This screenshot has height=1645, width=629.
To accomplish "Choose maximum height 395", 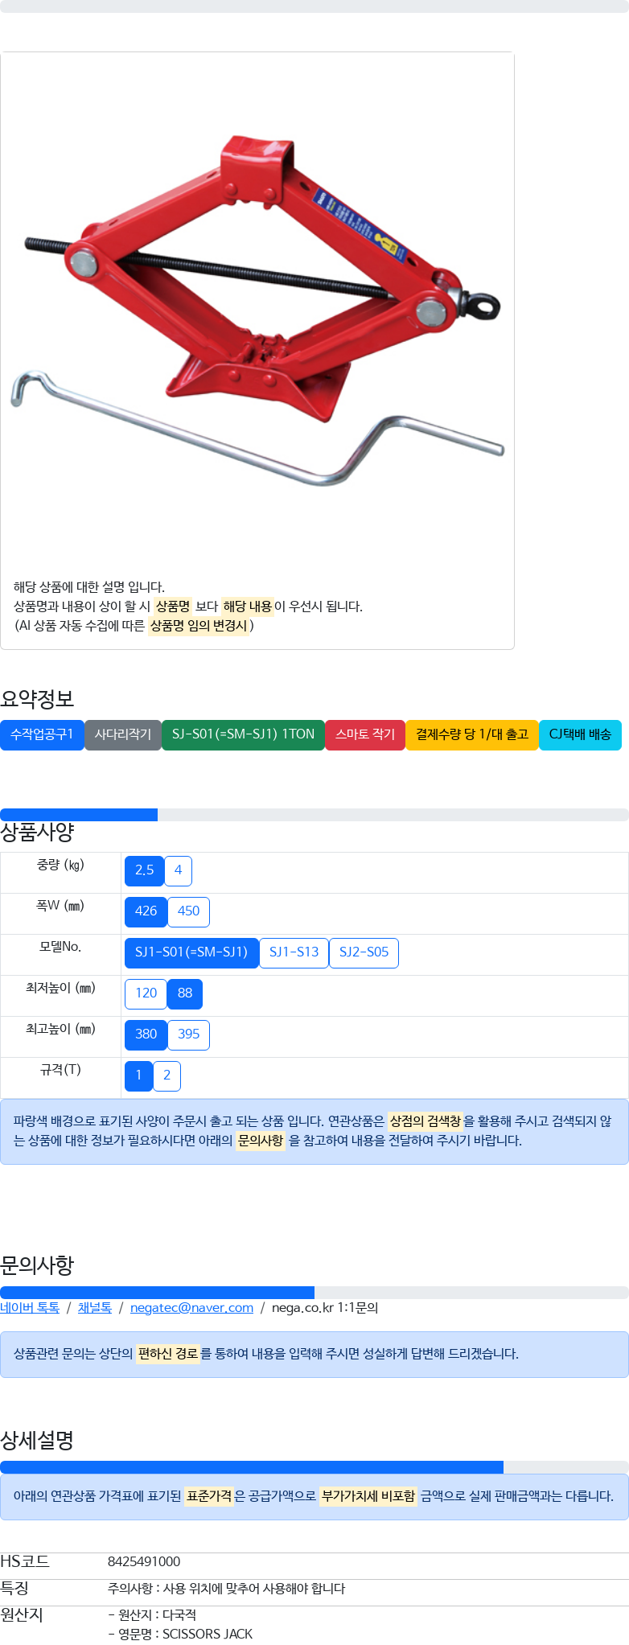I will coord(189,1034).
